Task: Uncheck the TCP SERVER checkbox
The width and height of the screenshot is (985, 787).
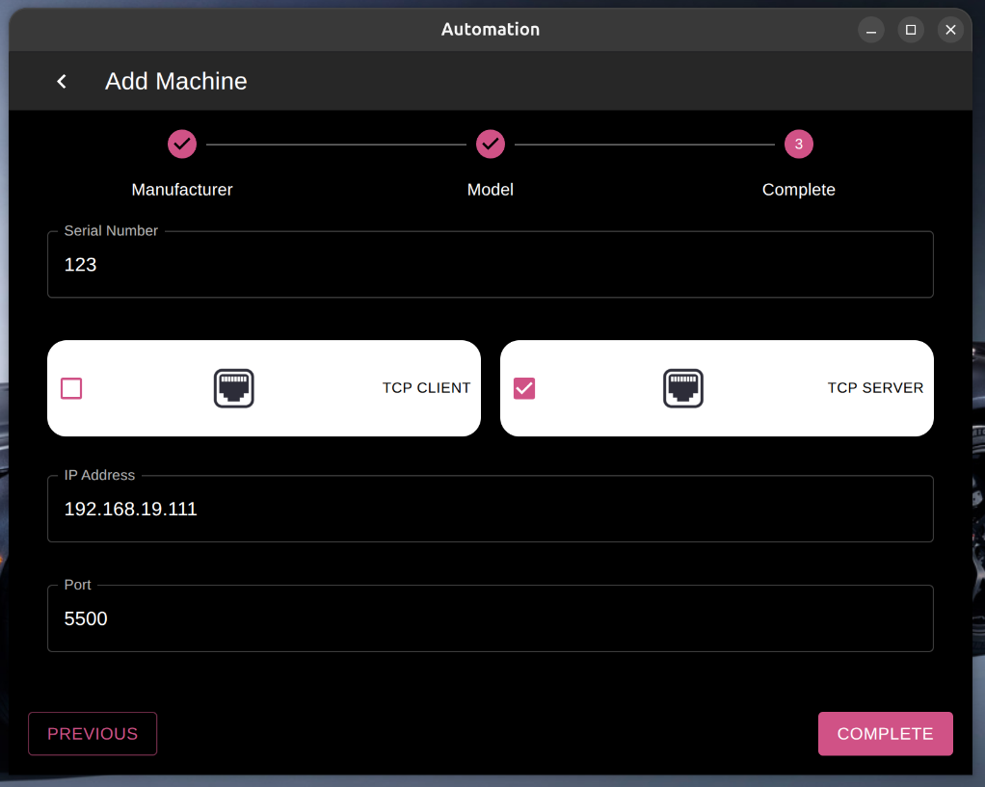Action: (524, 388)
